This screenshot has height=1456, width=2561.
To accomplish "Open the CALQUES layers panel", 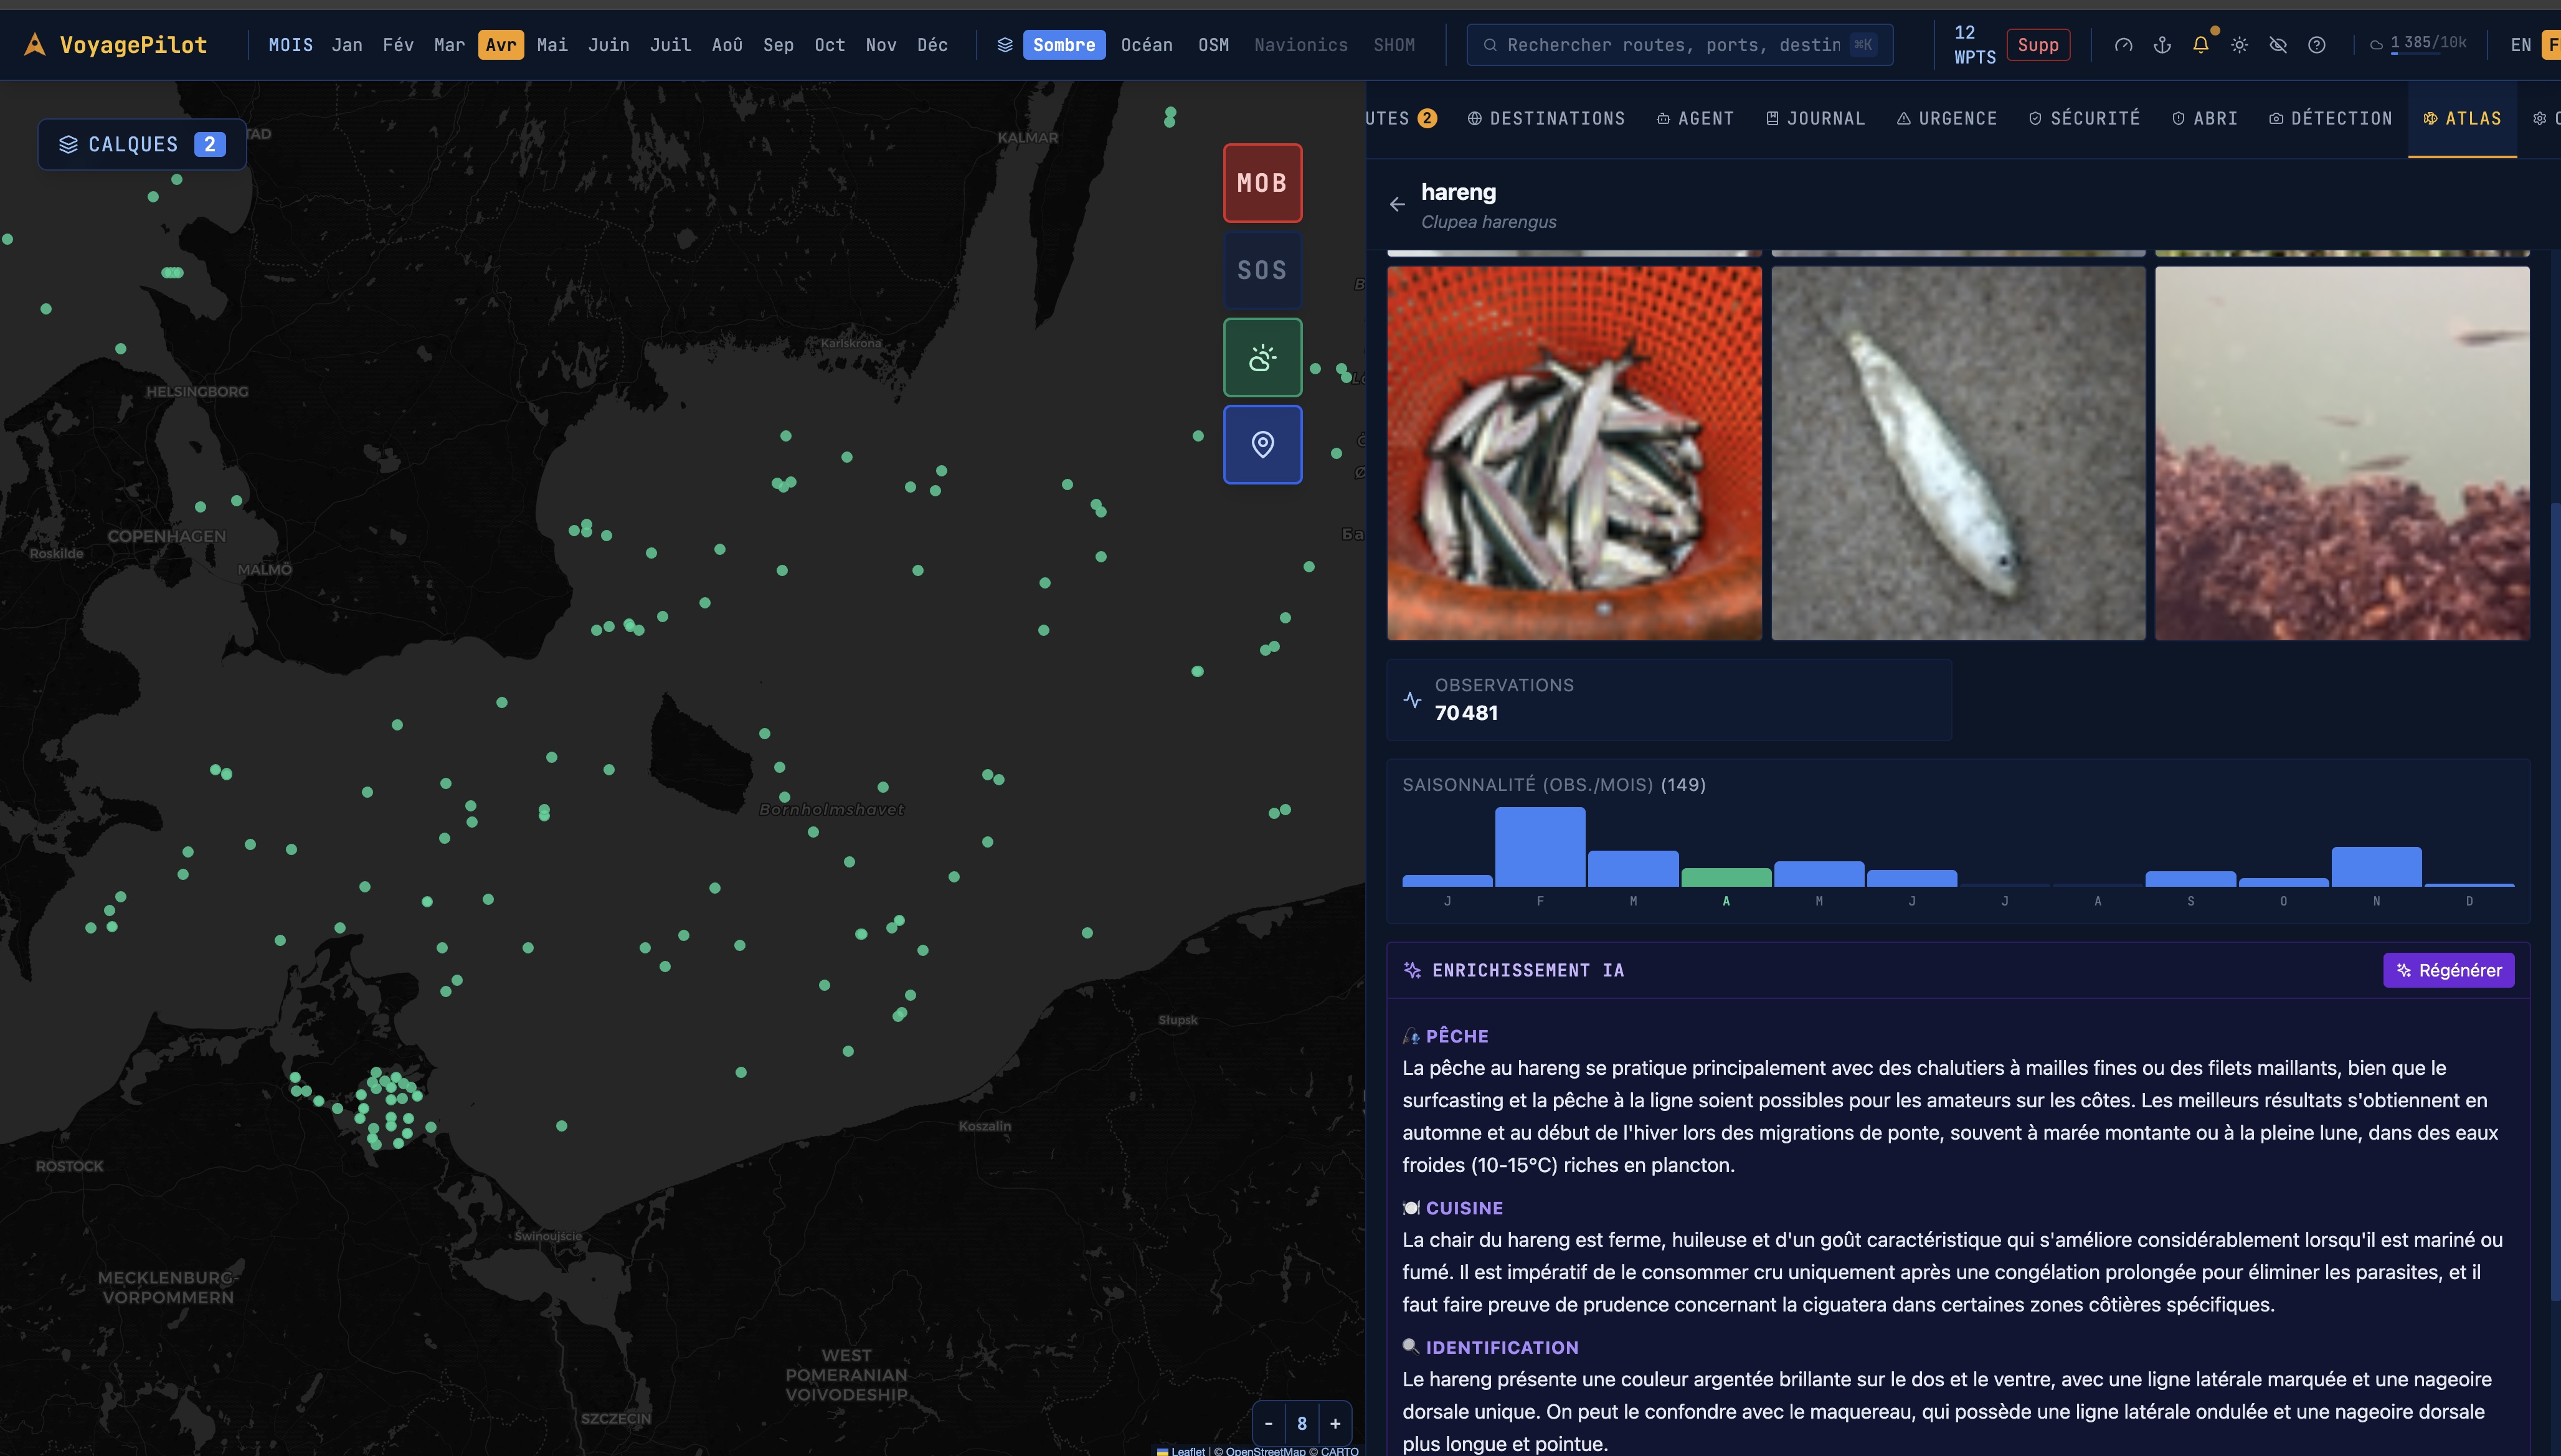I will [x=142, y=144].
